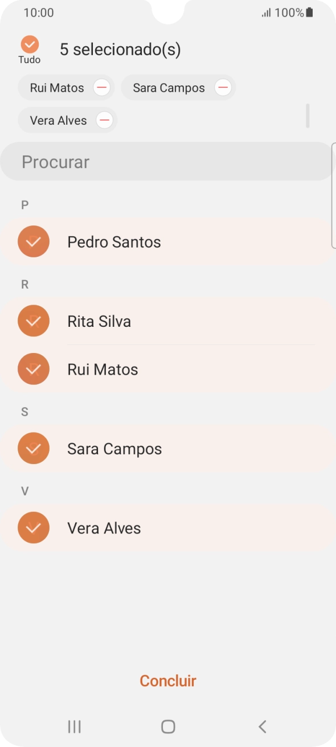Tap the signal strength icon
Image resolution: width=336 pixels, height=747 pixels.
[268, 12]
